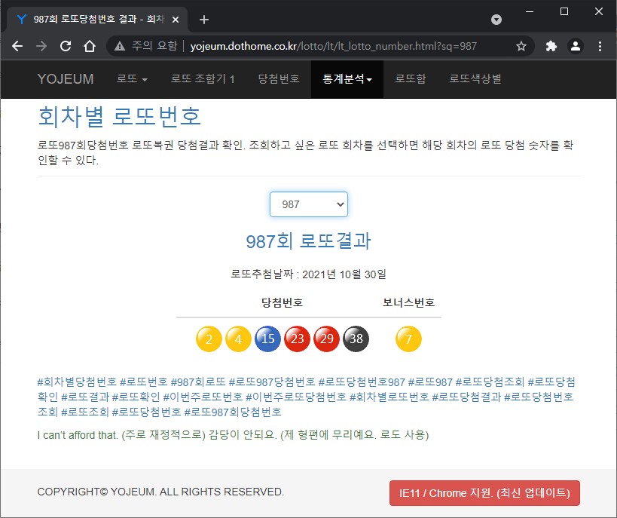
Task: Open the Chrome three-dot menu
Action: (600, 47)
